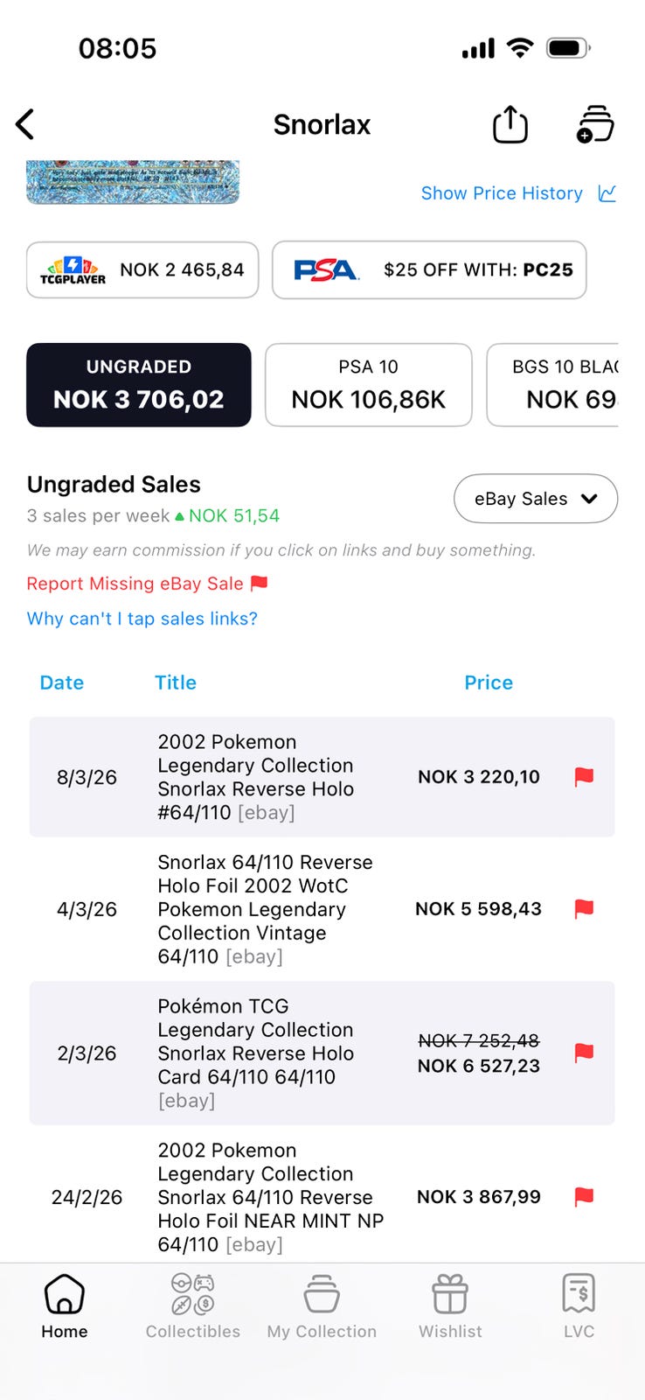Screen dimensions: 645x1400
Task: Sort sales by the Date column header
Action: 62,682
